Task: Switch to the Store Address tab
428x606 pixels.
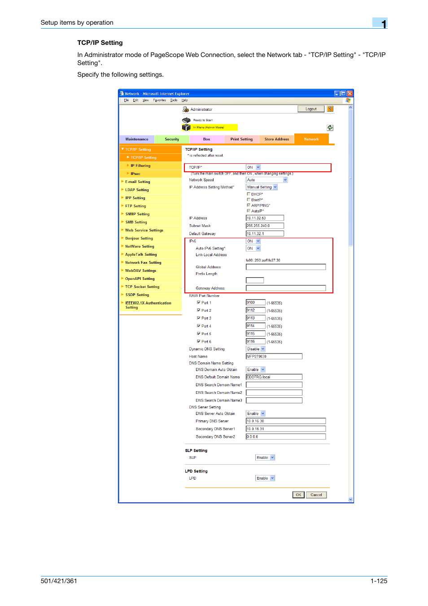Action: click(x=277, y=140)
